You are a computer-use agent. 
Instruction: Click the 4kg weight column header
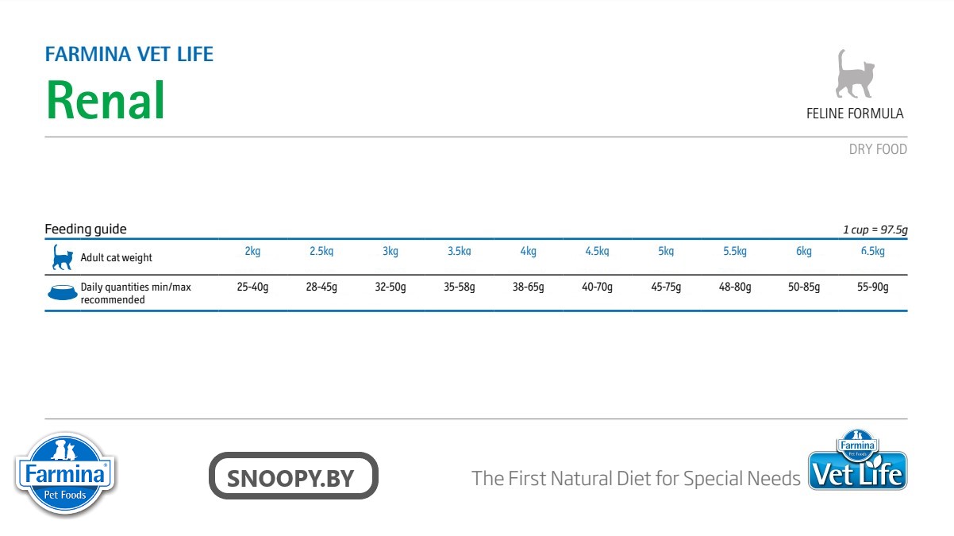tap(528, 251)
